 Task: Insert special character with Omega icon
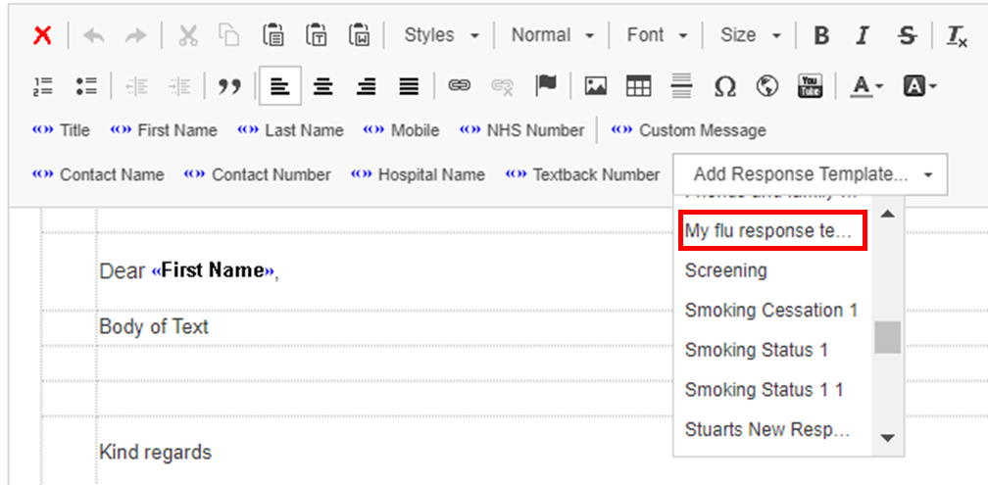(724, 86)
